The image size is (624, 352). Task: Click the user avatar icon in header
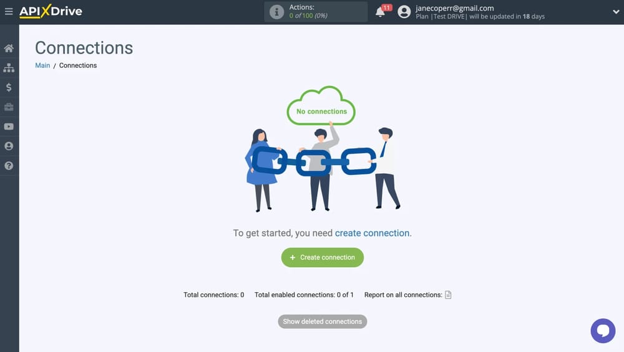click(404, 12)
